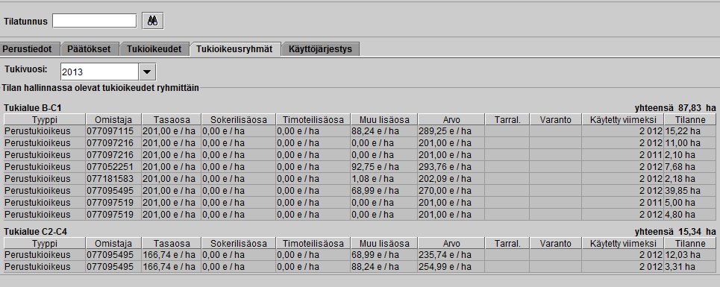This screenshot has height=287, width=720.
Task: Select the row with 39,85 ha
Action: pos(360,191)
